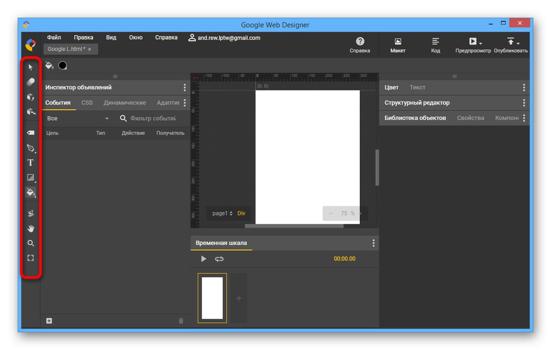Activate the Text tool
This screenshot has width=551, height=350.
(30, 163)
